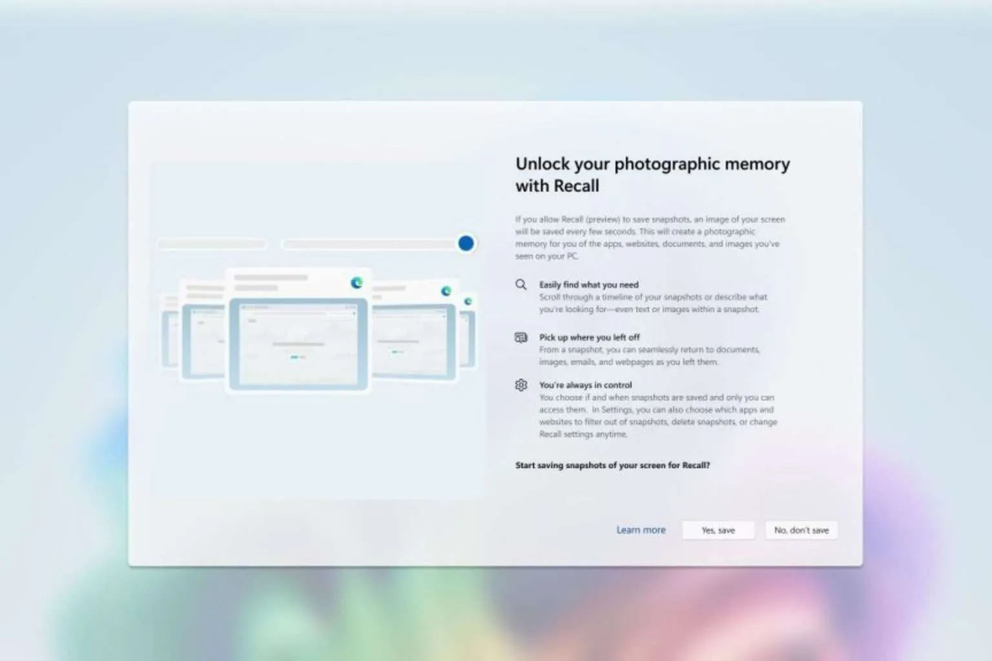The height and width of the screenshot is (661, 992).
Task: Click the Start saving snapshots question text
Action: [x=612, y=465]
